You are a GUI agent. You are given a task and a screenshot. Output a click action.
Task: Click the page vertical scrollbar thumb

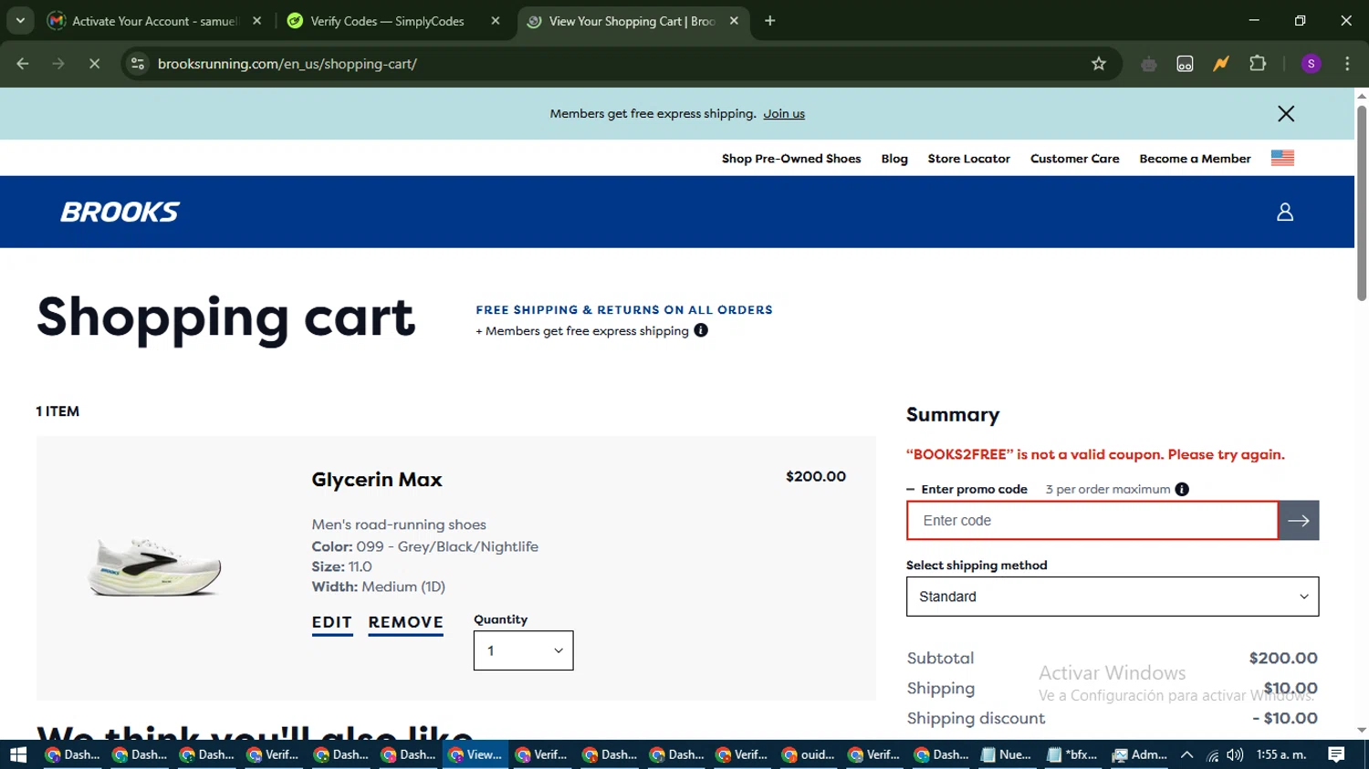[x=1362, y=203]
